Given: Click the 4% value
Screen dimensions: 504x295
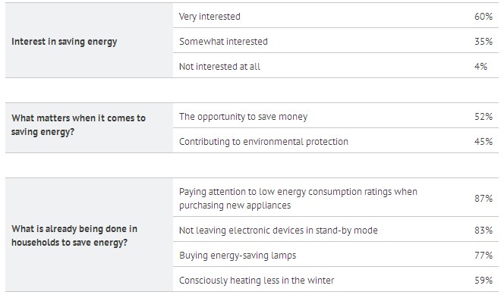Looking at the screenshot, I should (480, 67).
